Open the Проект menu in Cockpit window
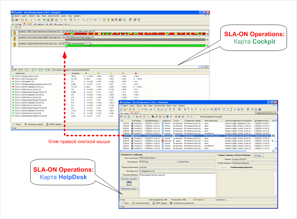The image size is (297, 219). [x=17, y=16]
